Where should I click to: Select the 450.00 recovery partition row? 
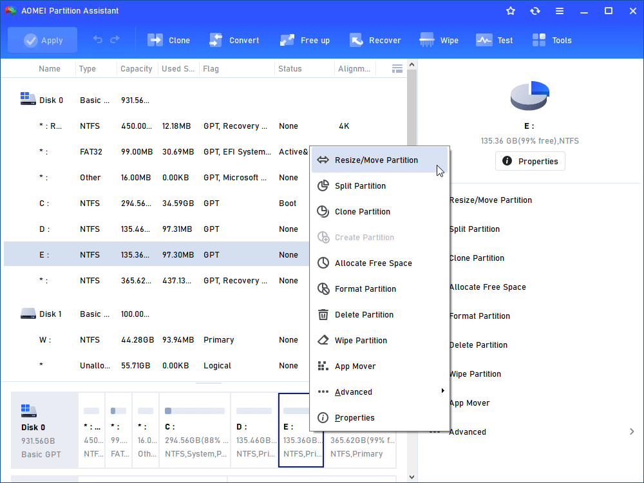pos(205,126)
